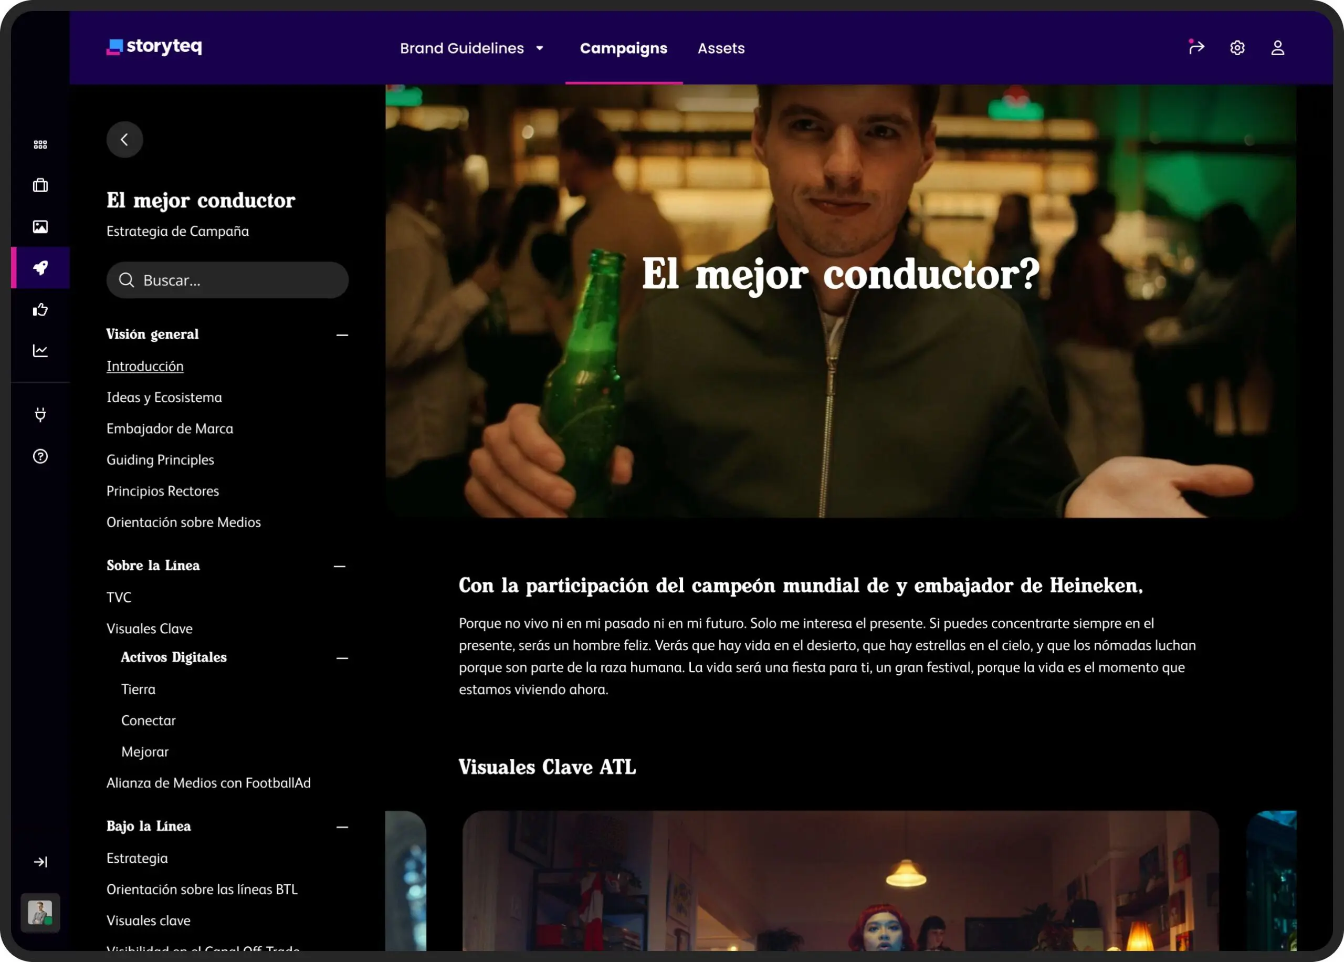Click the briefcase icon in the left sidebar
Screen dimensions: 1344x962
[x=40, y=185]
